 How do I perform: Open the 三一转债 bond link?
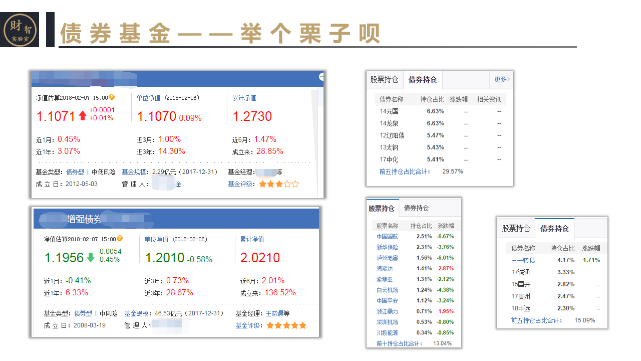523,260
